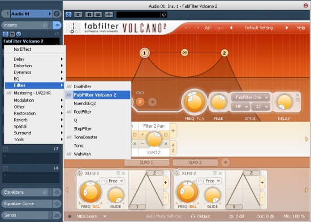This screenshot has width=311, height=222.
Task: Click the Write automation W button
Action: [x=98, y=15]
